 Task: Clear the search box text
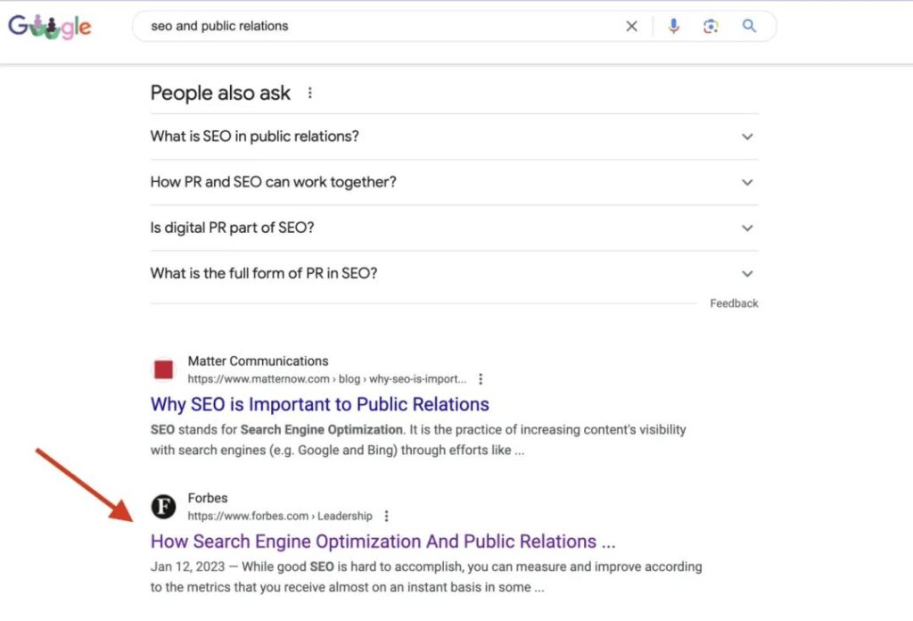click(631, 27)
